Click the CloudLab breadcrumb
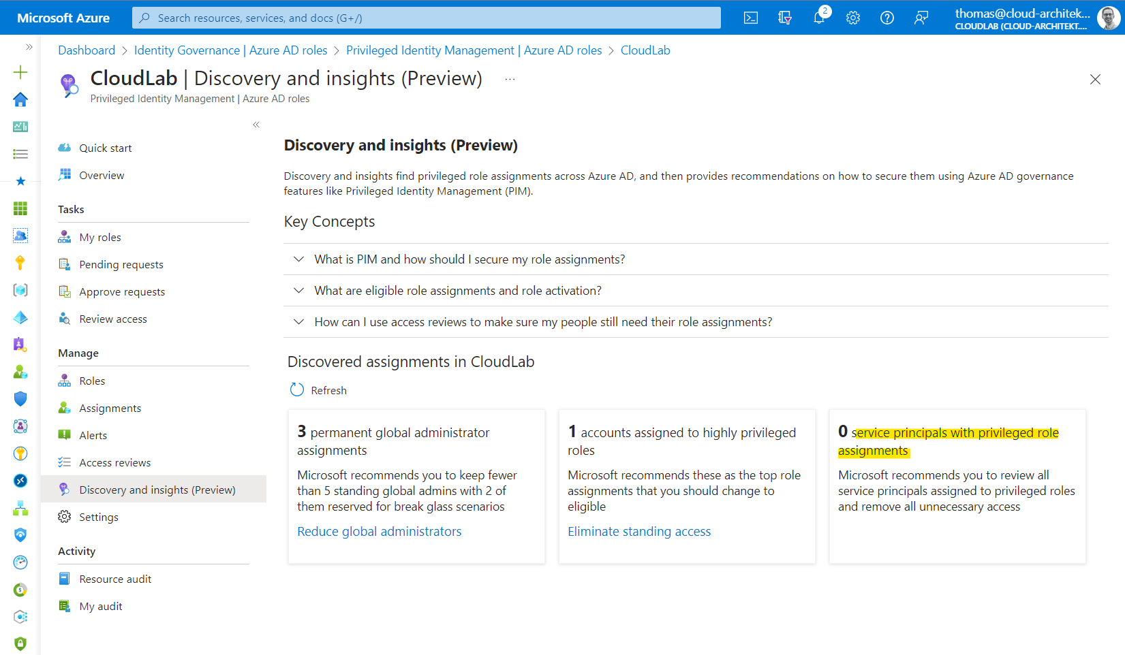The image size is (1125, 655). click(x=645, y=50)
